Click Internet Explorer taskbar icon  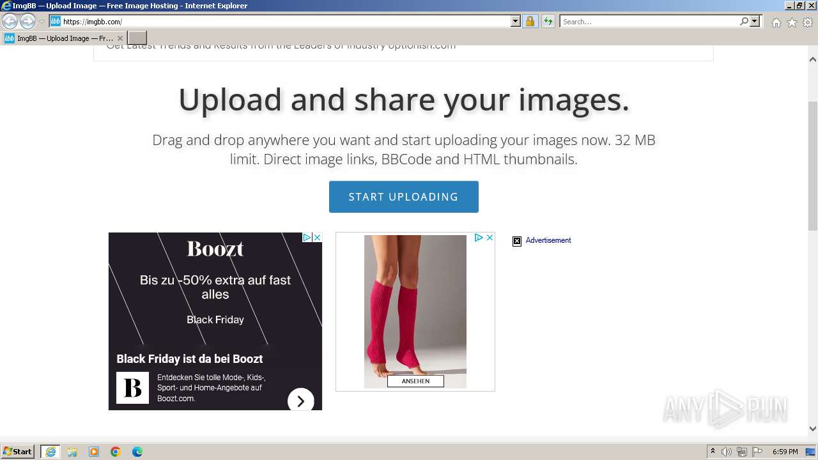pyautogui.click(x=50, y=452)
